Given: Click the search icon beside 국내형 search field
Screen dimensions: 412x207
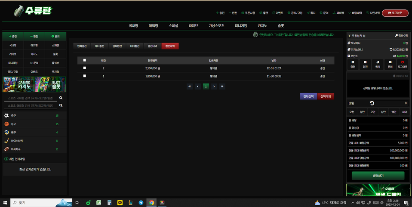Looking at the screenshot, I should click(61, 98).
